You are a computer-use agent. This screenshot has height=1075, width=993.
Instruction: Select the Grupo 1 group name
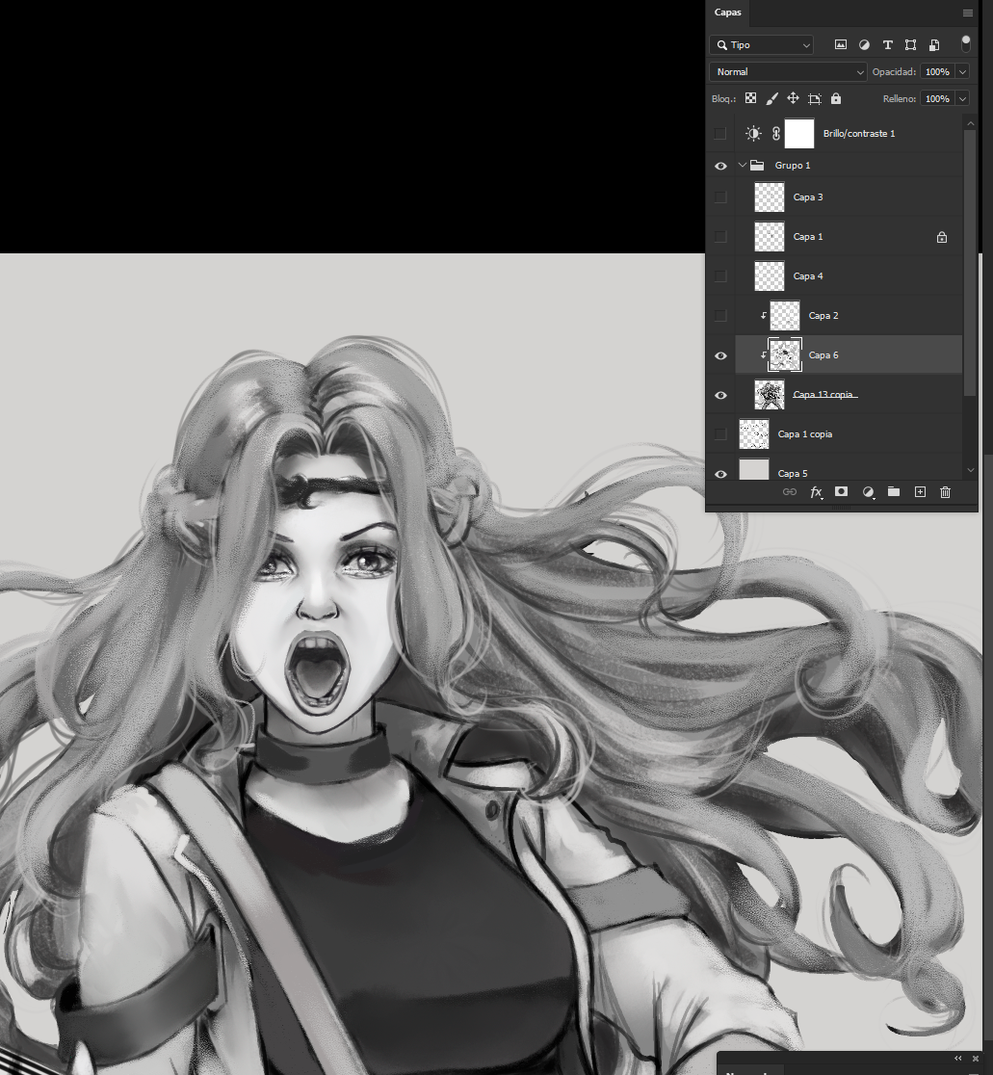point(793,166)
